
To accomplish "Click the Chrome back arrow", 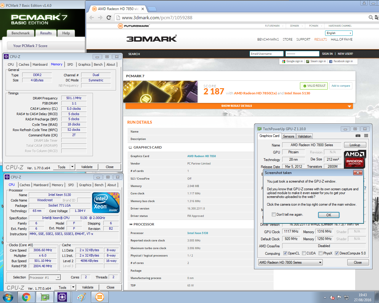I will tap(92, 18).
